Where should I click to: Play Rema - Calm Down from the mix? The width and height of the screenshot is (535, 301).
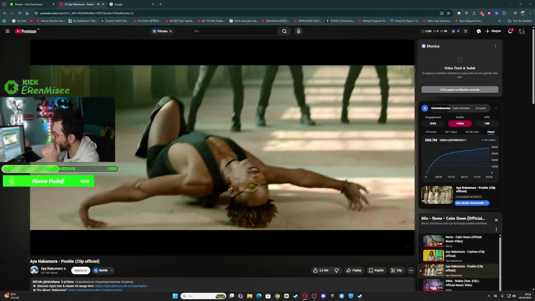tap(459, 241)
